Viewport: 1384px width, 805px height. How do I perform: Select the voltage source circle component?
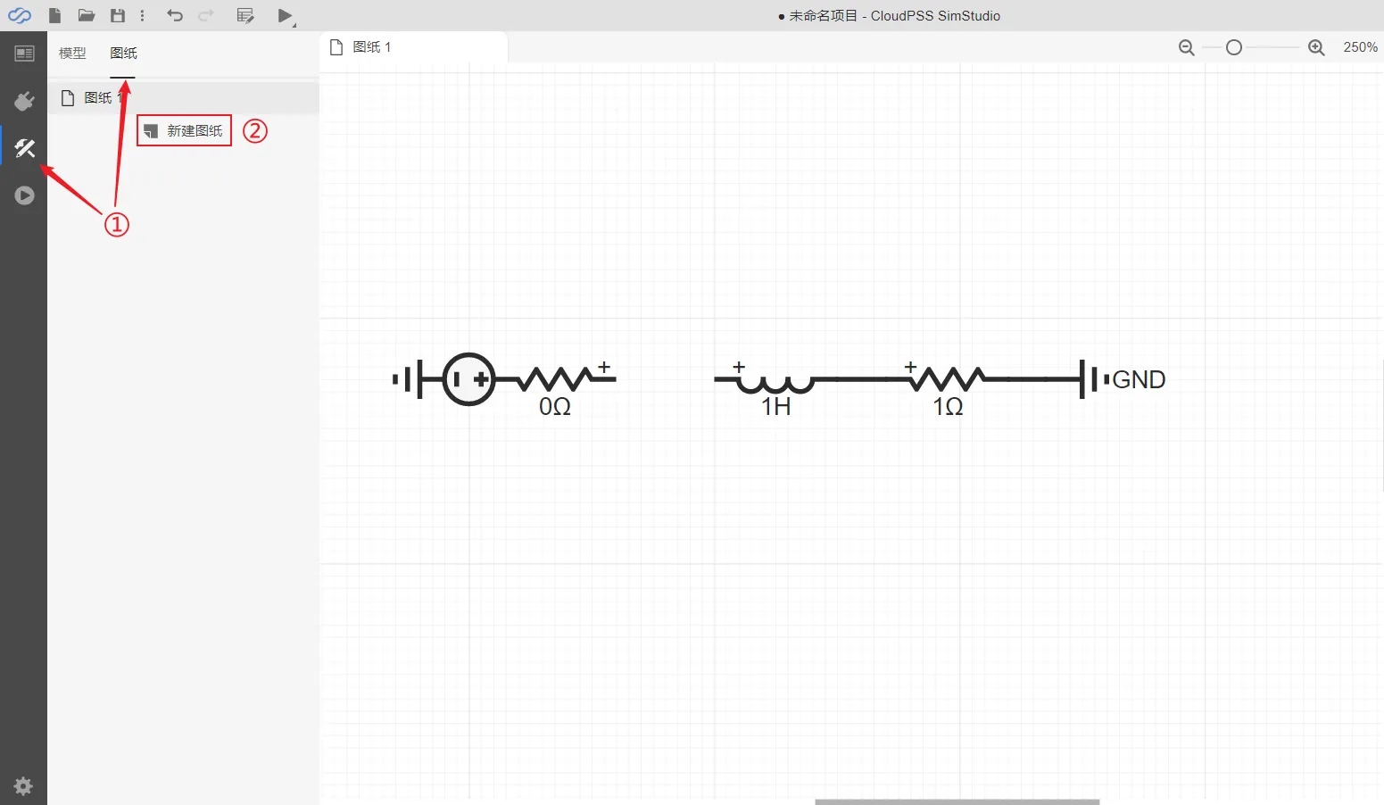click(x=468, y=379)
